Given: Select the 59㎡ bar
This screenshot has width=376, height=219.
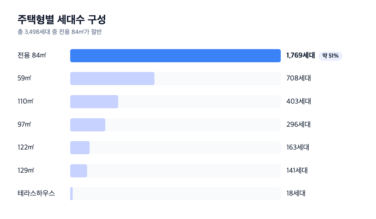Looking at the screenshot, I should pyautogui.click(x=112, y=79).
